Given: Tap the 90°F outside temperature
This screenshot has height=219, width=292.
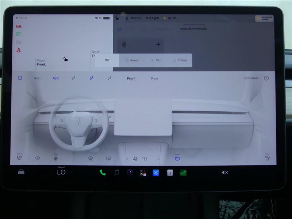Looking at the screenshot, I should click(x=170, y=18).
